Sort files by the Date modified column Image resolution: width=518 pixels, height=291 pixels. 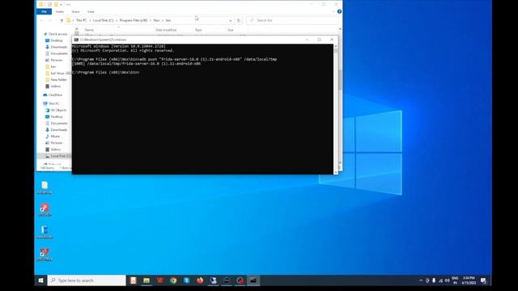click(x=166, y=30)
